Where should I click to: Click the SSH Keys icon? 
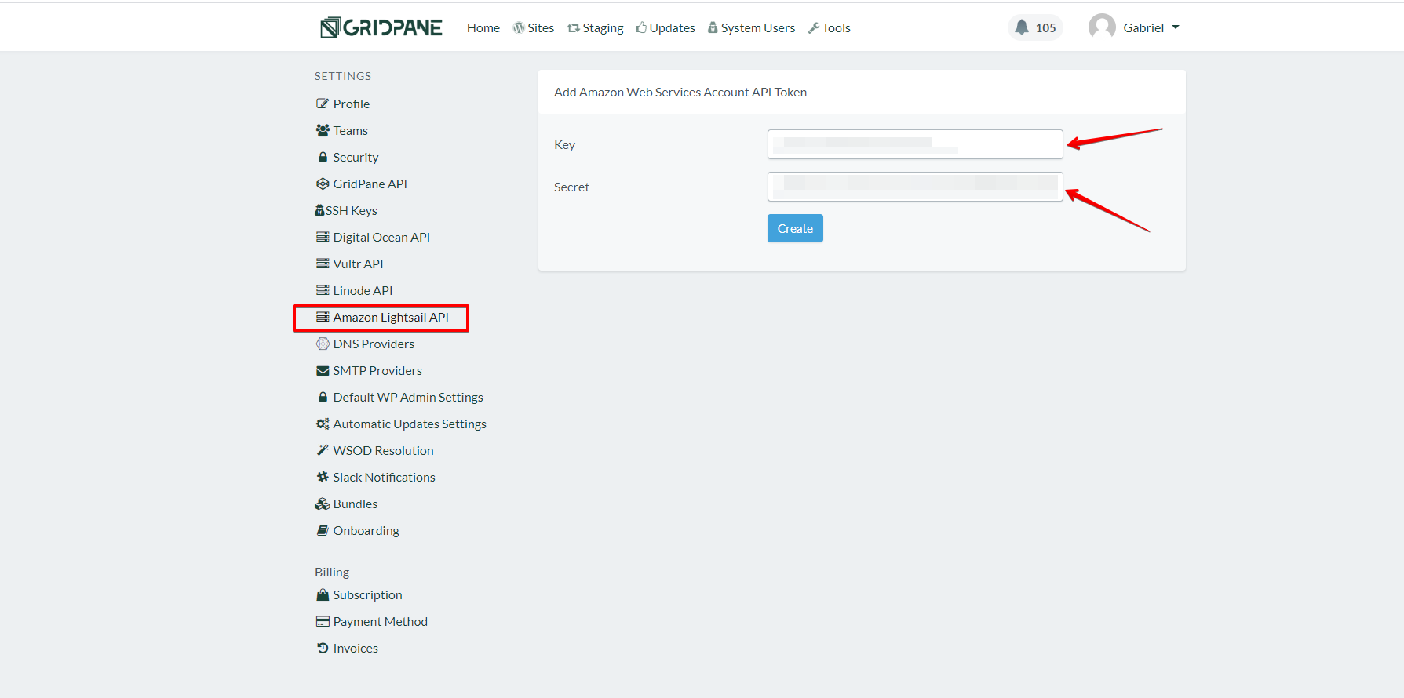click(319, 210)
